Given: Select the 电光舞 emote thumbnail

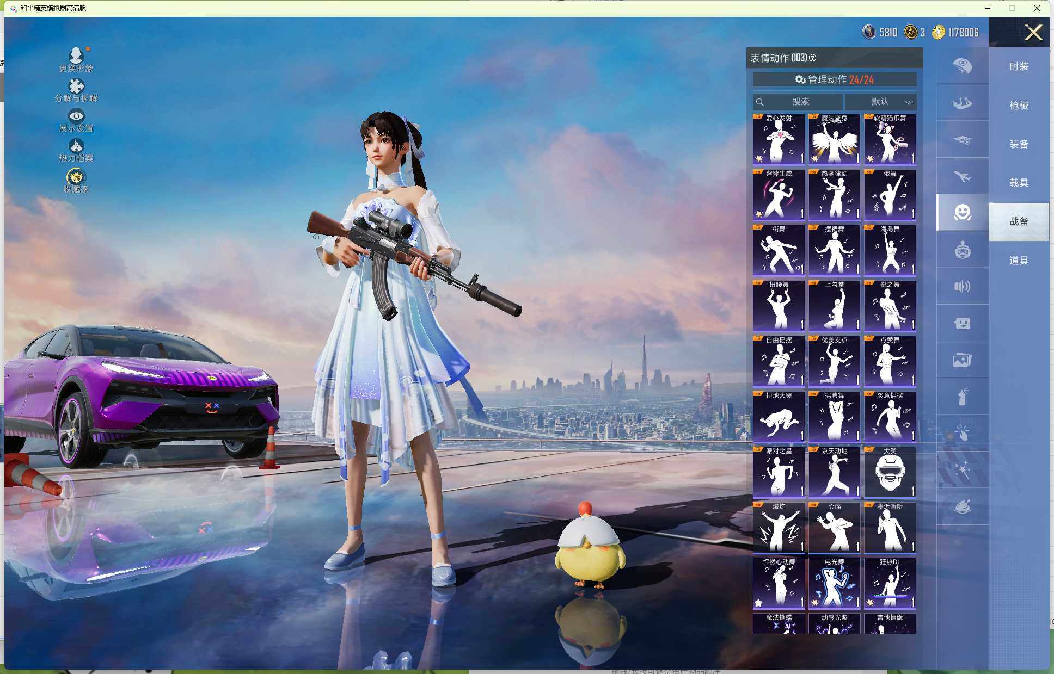Looking at the screenshot, I should (x=834, y=583).
